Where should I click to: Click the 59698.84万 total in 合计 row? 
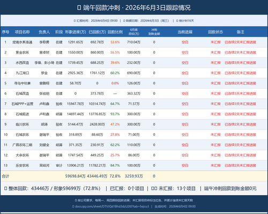[76, 176]
